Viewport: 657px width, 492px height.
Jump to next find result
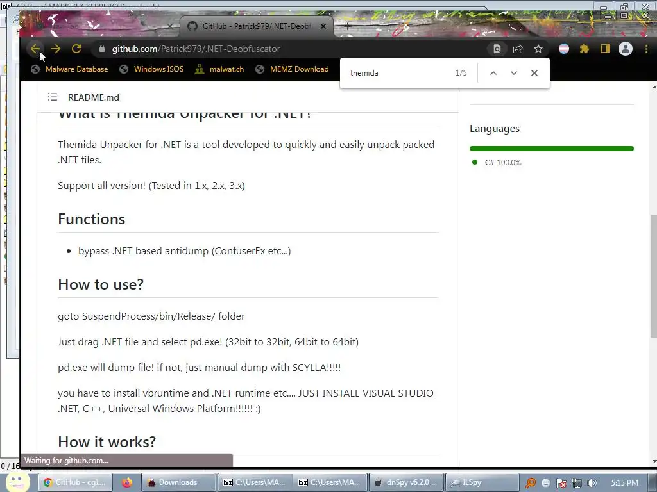514,73
